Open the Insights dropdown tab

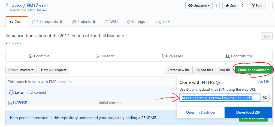coord(162,22)
